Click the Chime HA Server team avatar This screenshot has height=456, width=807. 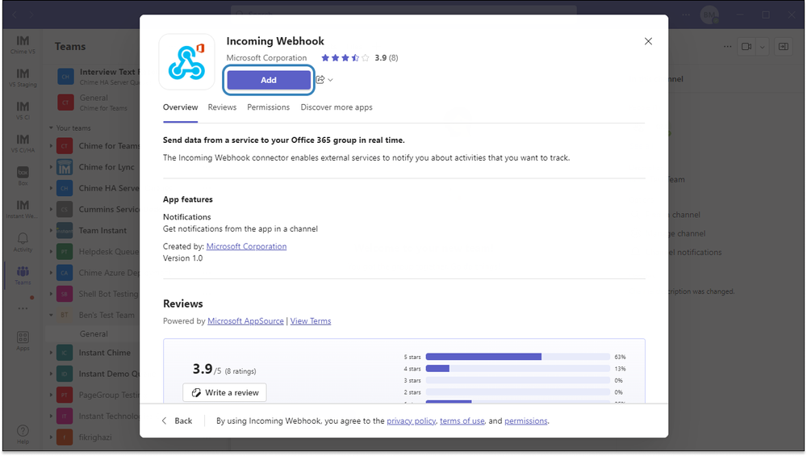pyautogui.click(x=65, y=188)
